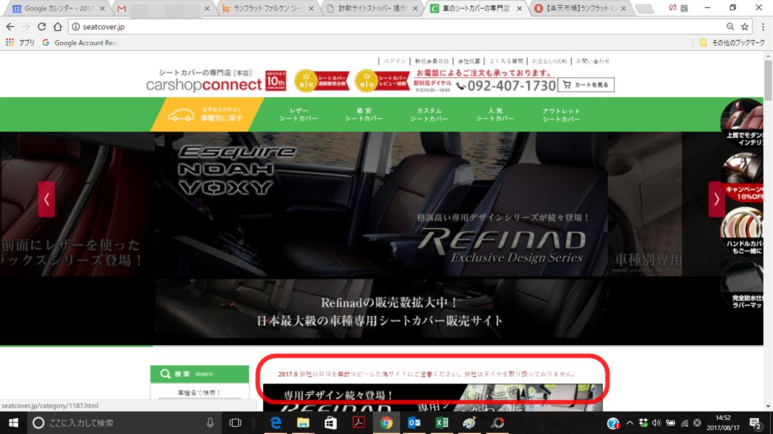
Task: Open the 格安シートカバー menu
Action: (364, 115)
